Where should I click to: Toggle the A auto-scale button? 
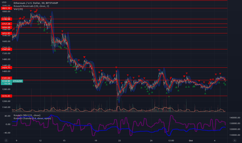235,140
